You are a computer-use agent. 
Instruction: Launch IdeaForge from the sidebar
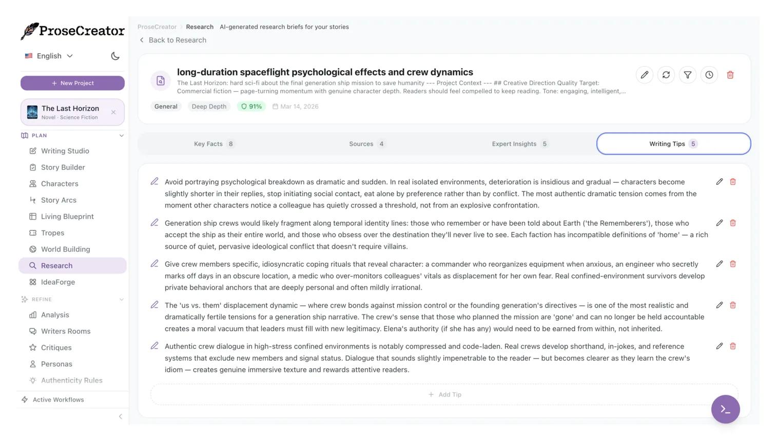pos(58,282)
